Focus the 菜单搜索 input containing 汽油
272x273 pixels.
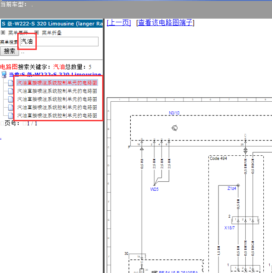59,42
